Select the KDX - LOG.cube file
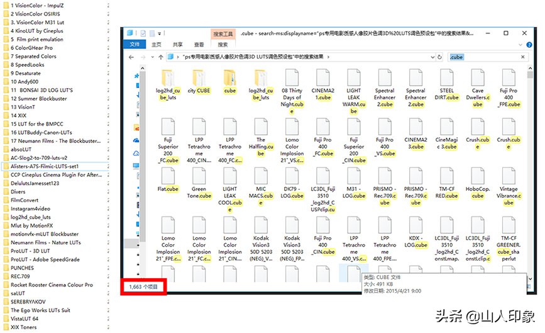The width and height of the screenshot is (545, 333). pyautogui.click(x=416, y=232)
